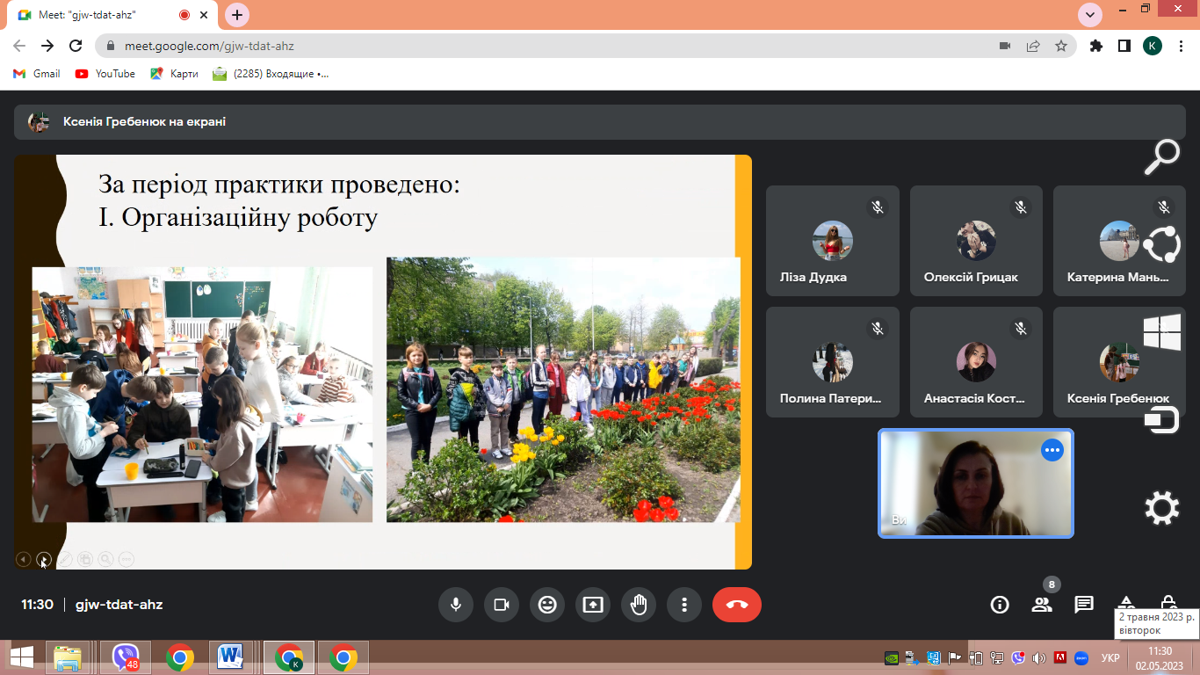Screen dimensions: 1200x675
Task: Open Viber from the taskbar
Action: 126,657
